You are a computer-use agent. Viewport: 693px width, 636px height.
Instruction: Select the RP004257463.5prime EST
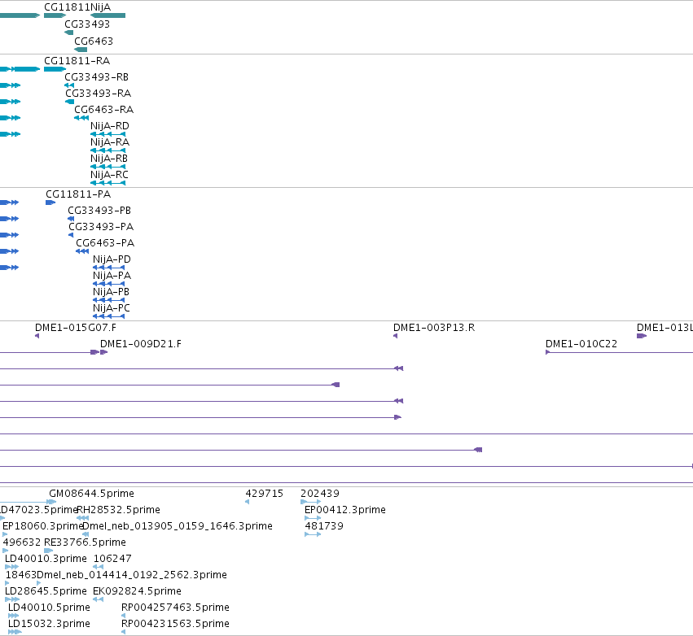click(123, 616)
